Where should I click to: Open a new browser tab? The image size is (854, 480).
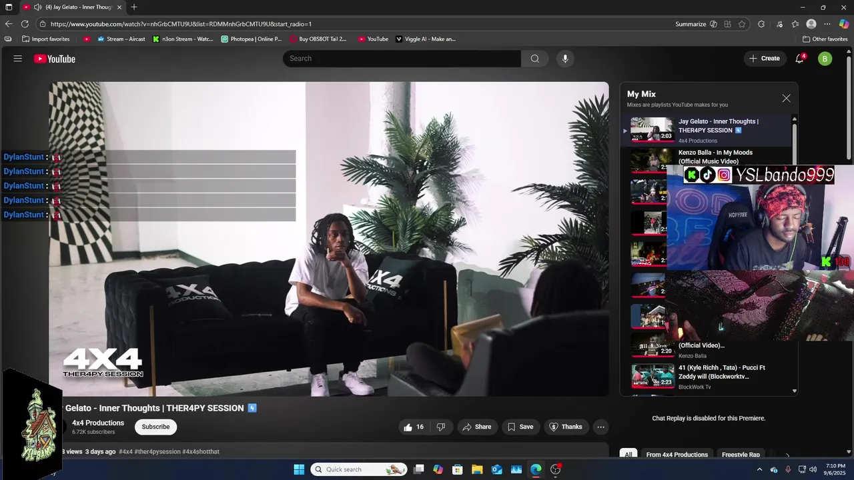134,7
